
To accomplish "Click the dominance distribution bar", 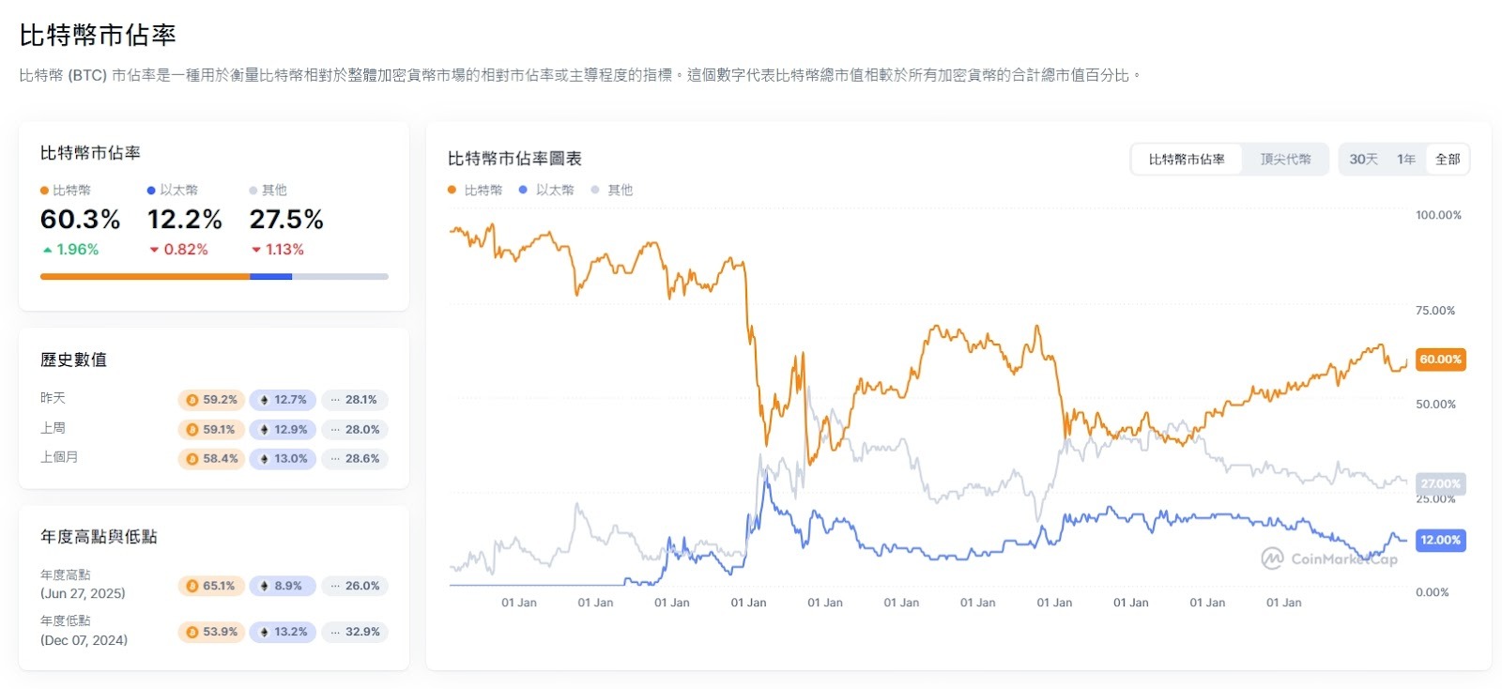I will point(213,276).
